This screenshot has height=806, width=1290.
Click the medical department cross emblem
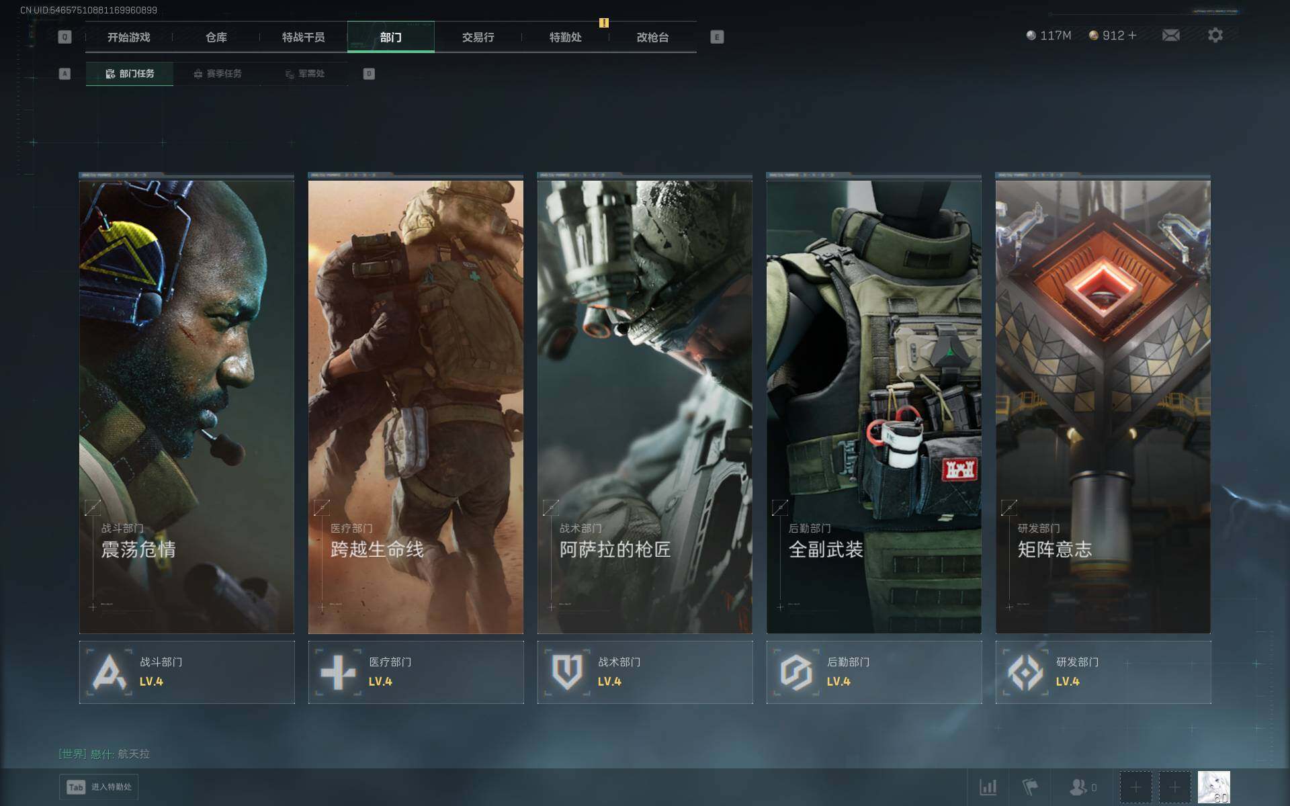(x=338, y=672)
